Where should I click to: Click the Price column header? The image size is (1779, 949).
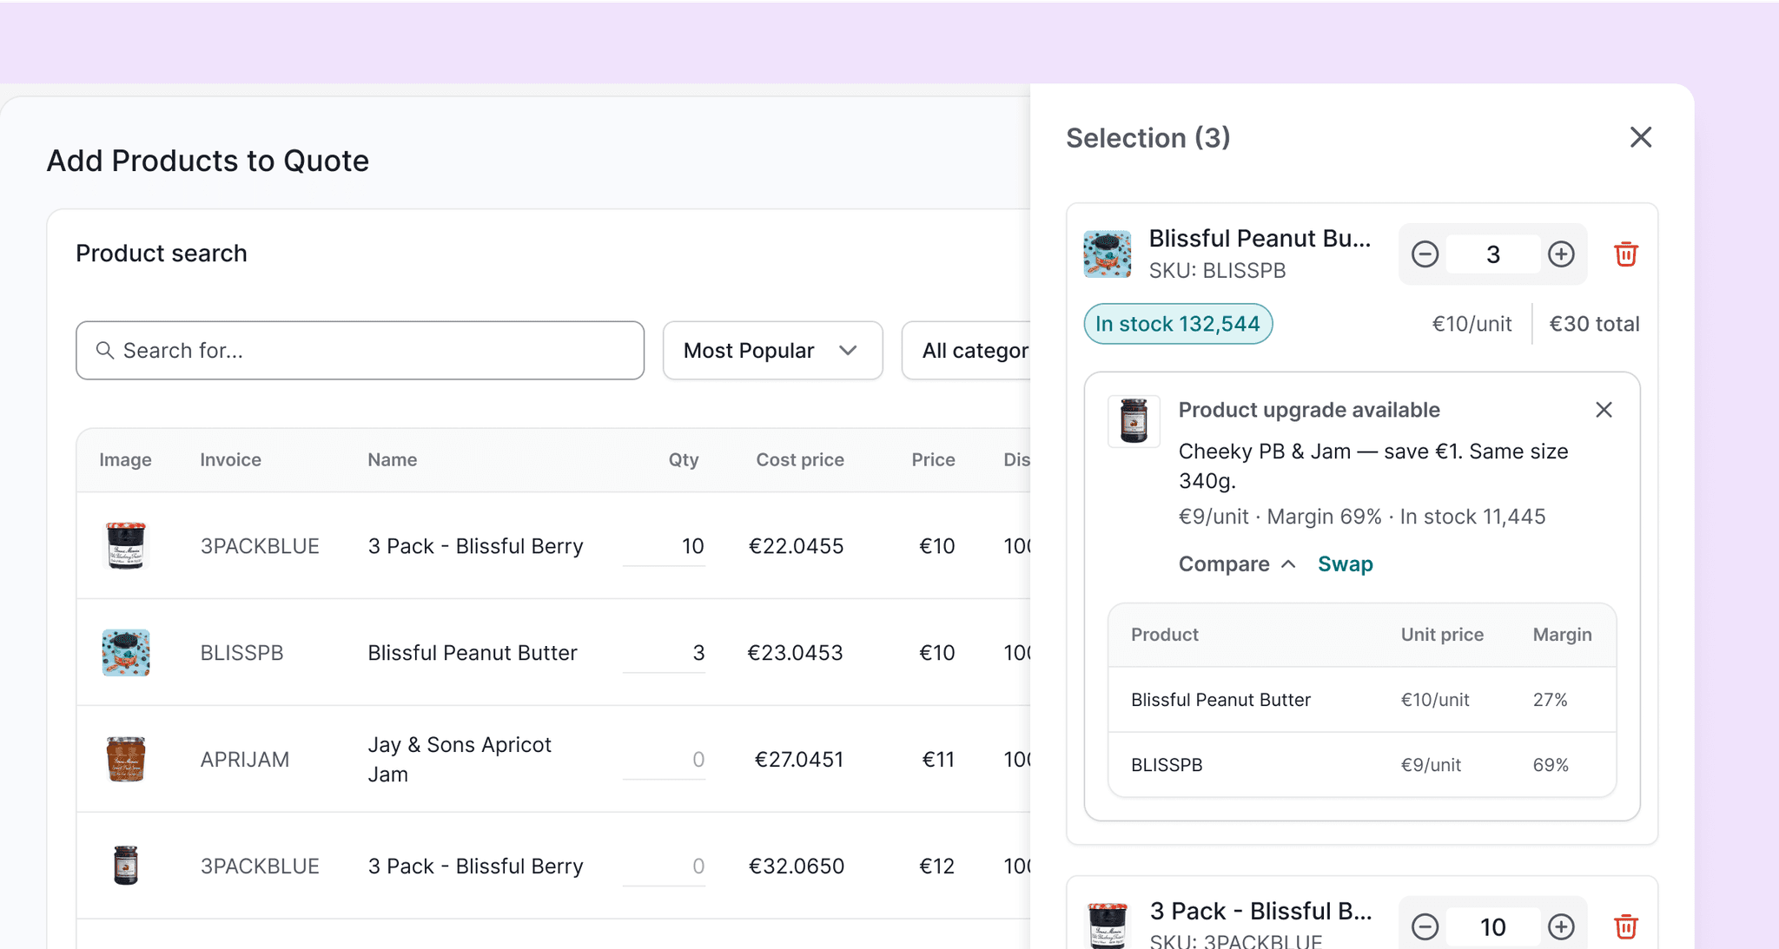(x=933, y=460)
